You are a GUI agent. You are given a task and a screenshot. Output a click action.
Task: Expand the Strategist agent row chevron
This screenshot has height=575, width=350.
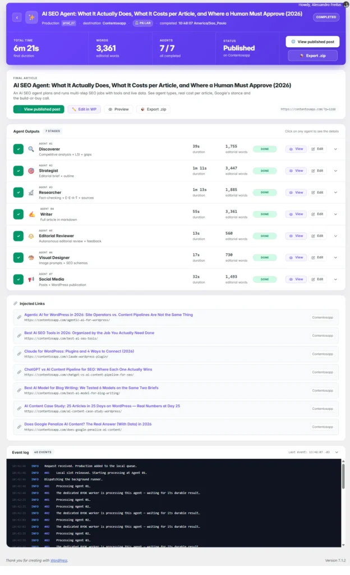tap(335, 171)
